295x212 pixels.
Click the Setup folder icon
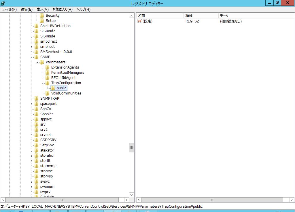(x=42, y=21)
